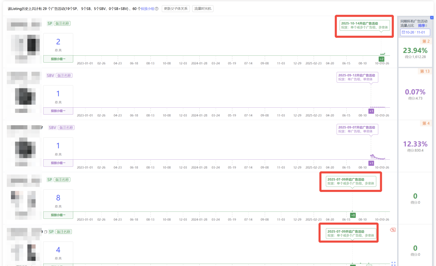The height and width of the screenshot is (266, 436).
Task: Click the 2025-10-14开启广告活动 tooltip
Action: pos(364,25)
